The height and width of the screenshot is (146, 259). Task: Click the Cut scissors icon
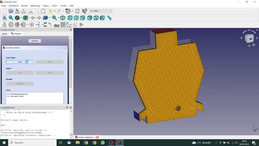[31, 11]
